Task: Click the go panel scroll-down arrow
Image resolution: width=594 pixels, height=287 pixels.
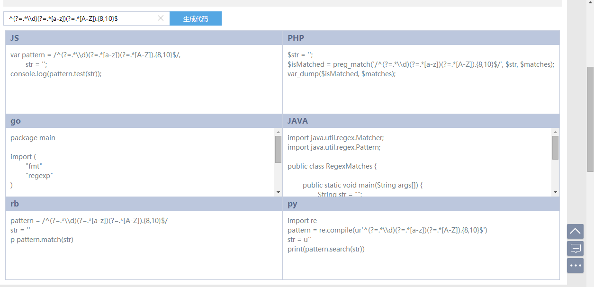Action: point(278,192)
